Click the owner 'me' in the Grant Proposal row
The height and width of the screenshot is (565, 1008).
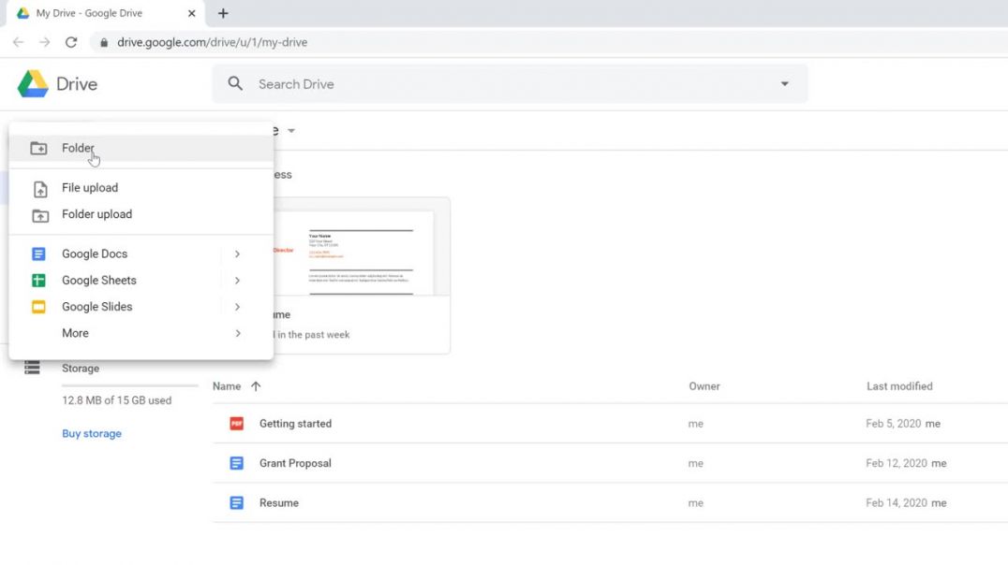tap(695, 463)
